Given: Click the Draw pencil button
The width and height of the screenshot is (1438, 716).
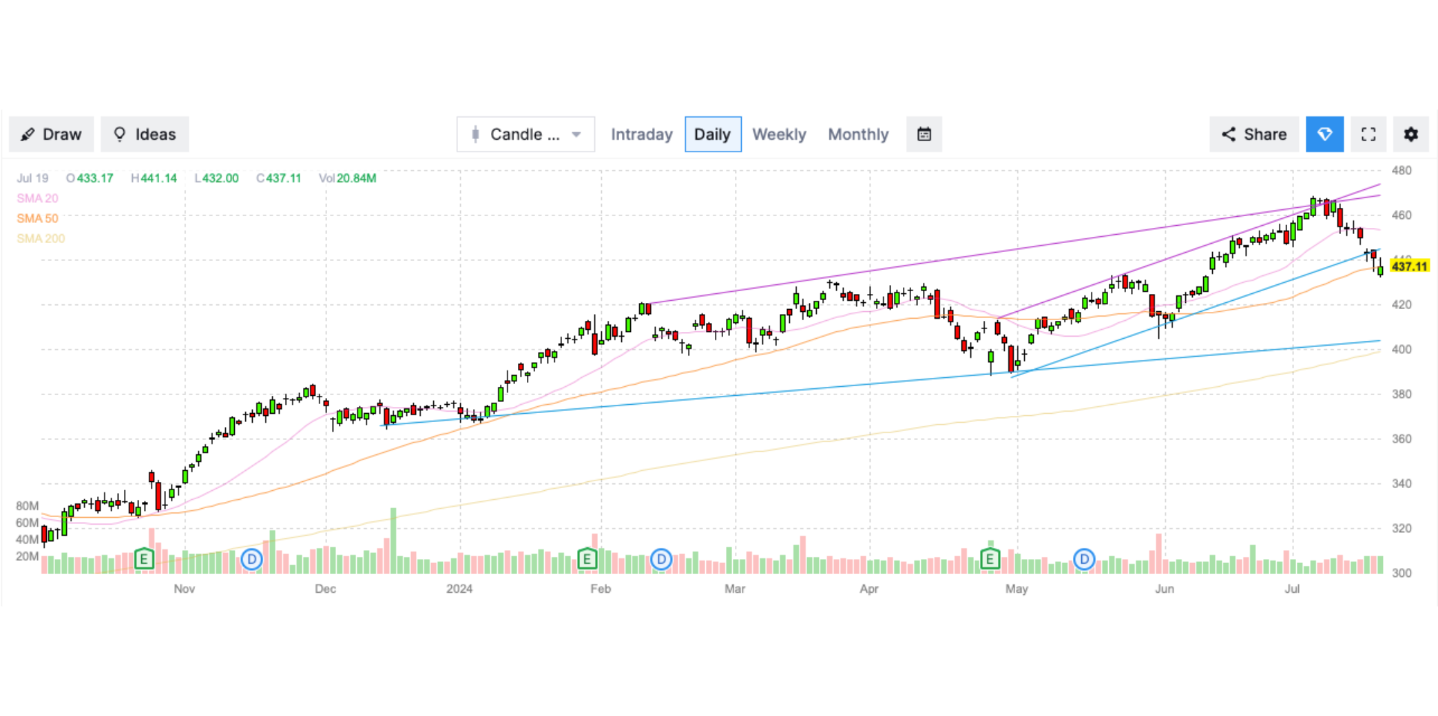Looking at the screenshot, I should coord(52,134).
